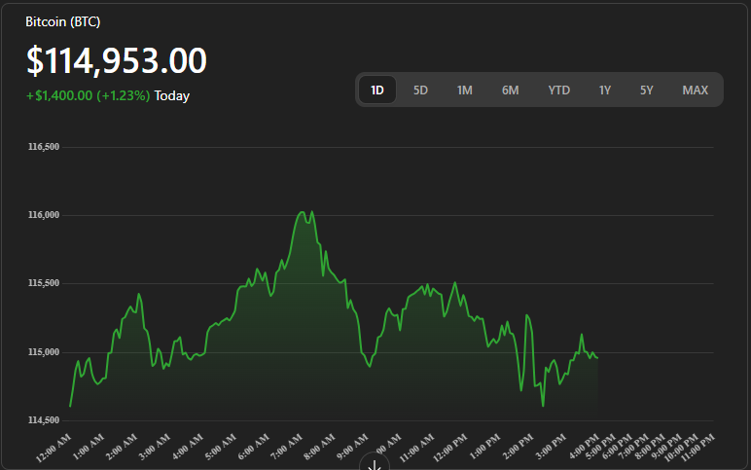
Task: Show the 6M price history
Action: click(510, 90)
